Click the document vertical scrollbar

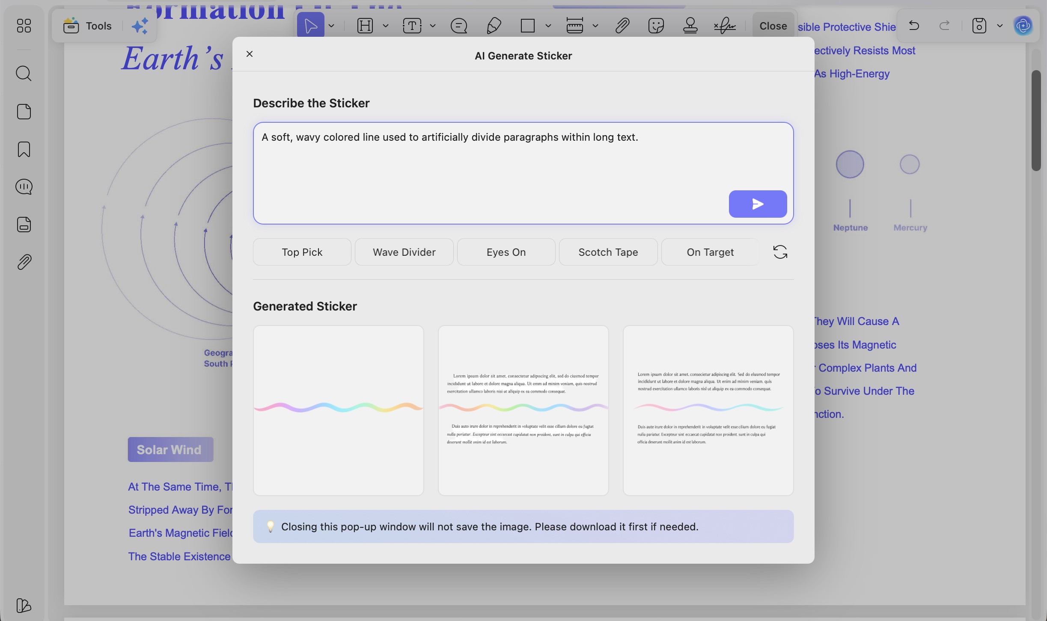point(1036,121)
